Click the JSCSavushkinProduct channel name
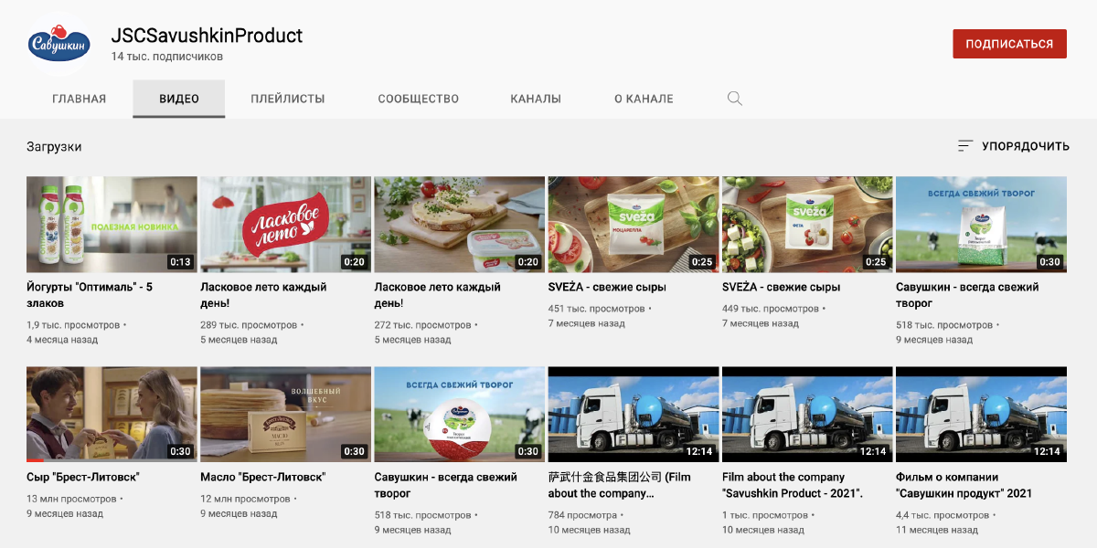The image size is (1097, 548). tap(207, 37)
